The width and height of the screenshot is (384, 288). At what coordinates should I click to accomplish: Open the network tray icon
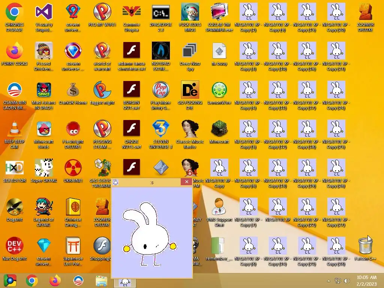click(338, 280)
